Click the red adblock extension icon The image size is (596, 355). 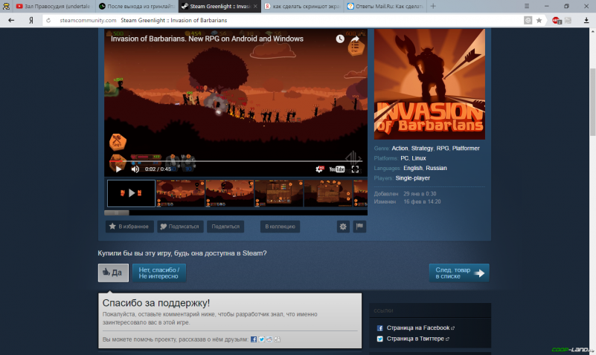click(557, 21)
